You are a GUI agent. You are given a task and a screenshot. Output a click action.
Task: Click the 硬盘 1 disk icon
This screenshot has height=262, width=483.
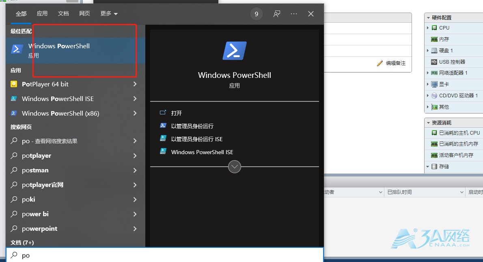(x=434, y=50)
